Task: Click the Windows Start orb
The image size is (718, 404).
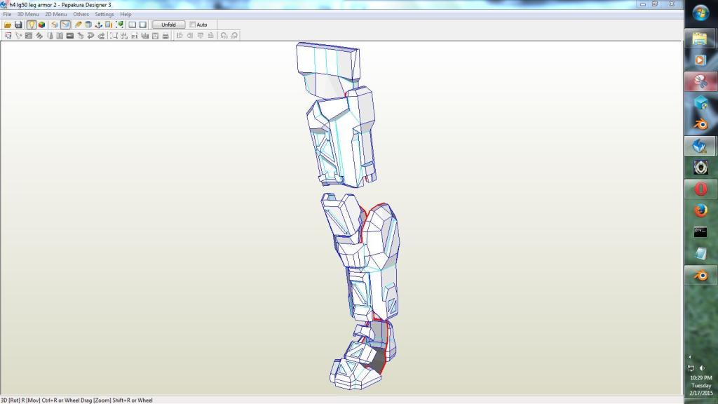Action: point(700,13)
